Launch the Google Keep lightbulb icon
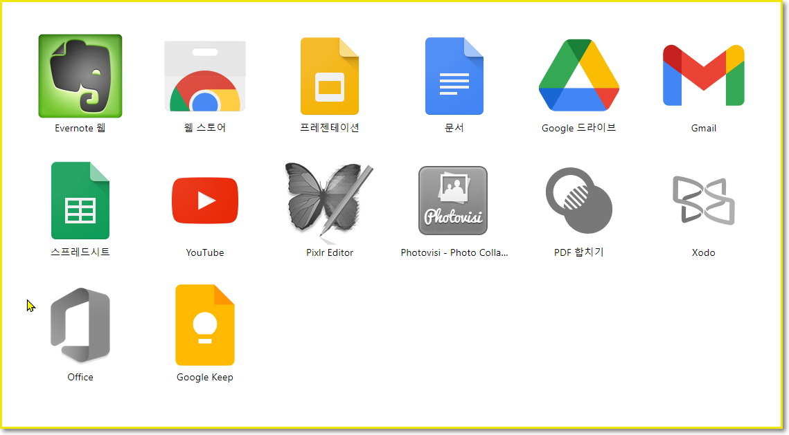789x435 pixels. (205, 325)
